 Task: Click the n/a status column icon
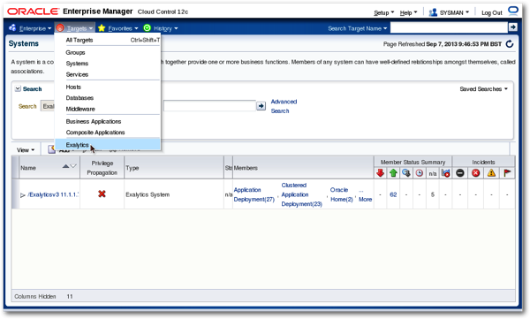click(x=432, y=173)
